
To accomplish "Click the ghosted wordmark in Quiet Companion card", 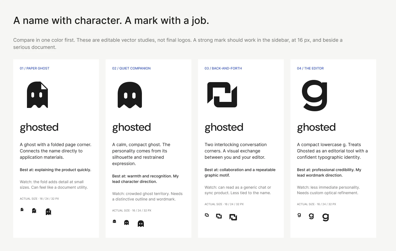I will click(131, 128).
